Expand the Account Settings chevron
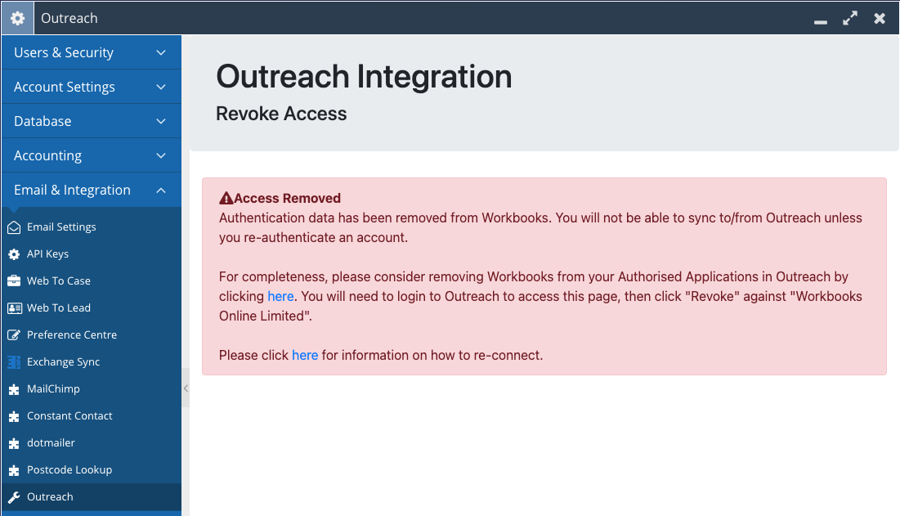The height and width of the screenshot is (516, 900). 161,87
